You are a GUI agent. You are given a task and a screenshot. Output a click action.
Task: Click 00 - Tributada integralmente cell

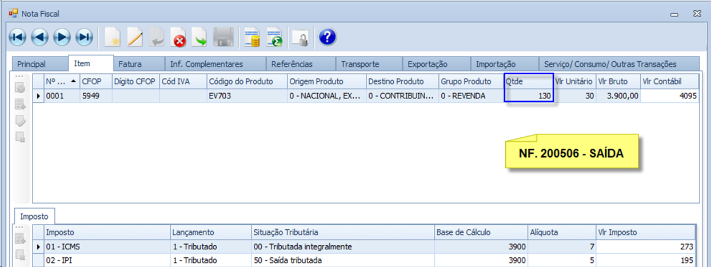coord(342,247)
